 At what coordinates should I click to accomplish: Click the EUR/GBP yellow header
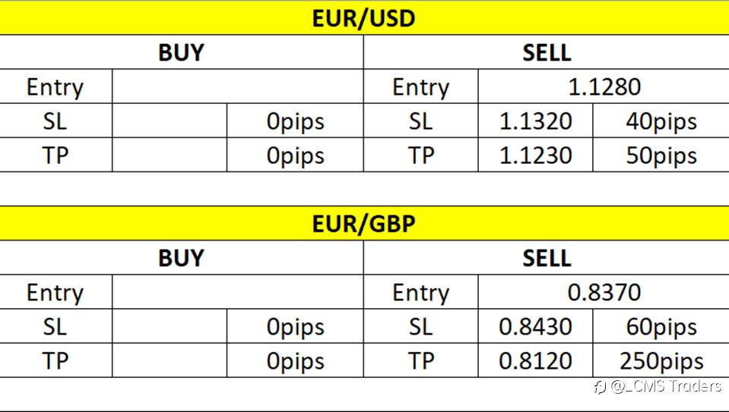coord(365,223)
